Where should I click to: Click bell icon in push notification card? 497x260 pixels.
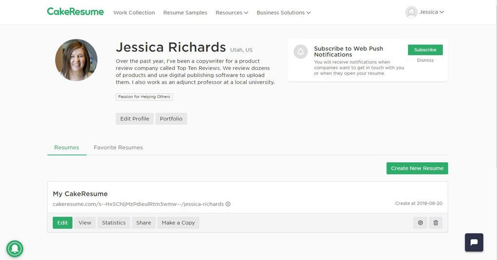tap(300, 52)
